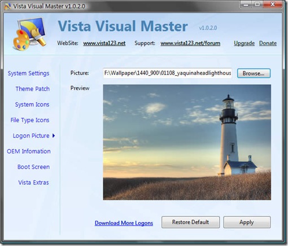
Task: Click the Vista Visual Master palette logo
Action: [x=30, y=34]
